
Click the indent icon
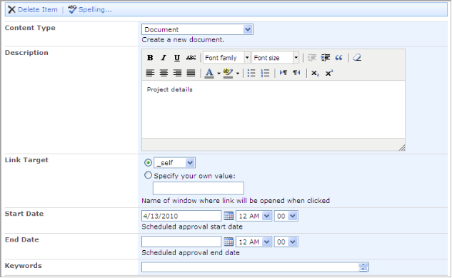tap(326, 58)
